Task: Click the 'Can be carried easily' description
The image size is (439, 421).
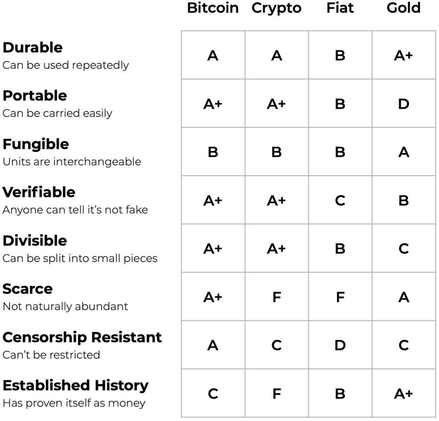Action: click(x=57, y=114)
